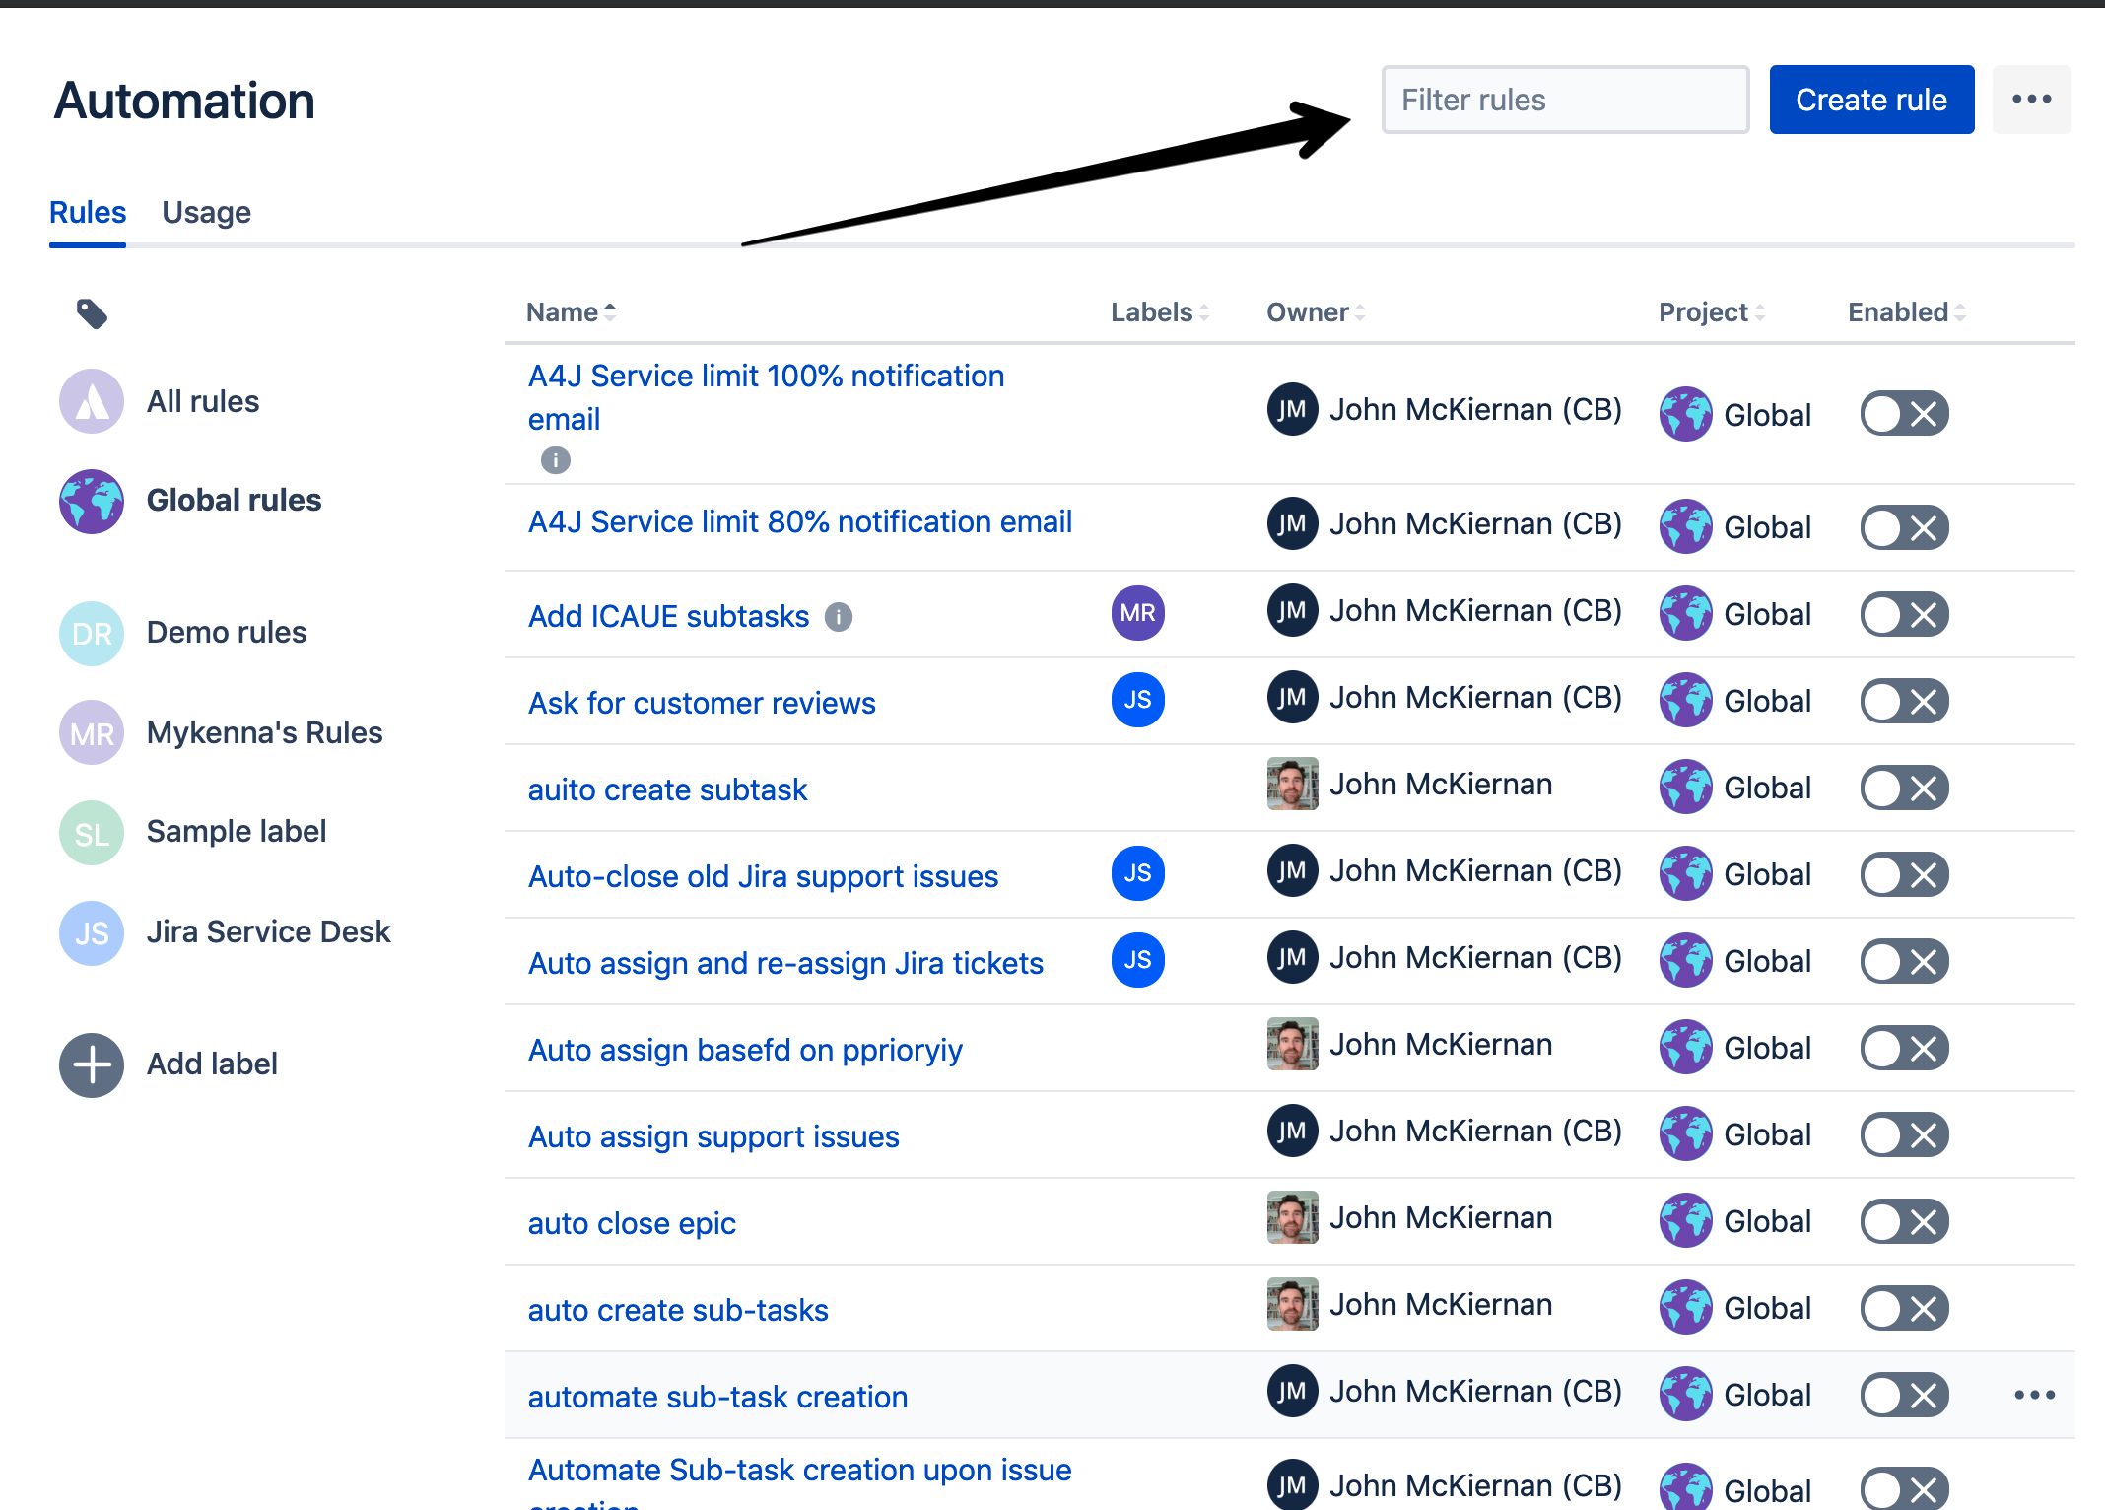Open the Demo rules DR label
Screen dimensions: 2105x1510
[92, 633]
